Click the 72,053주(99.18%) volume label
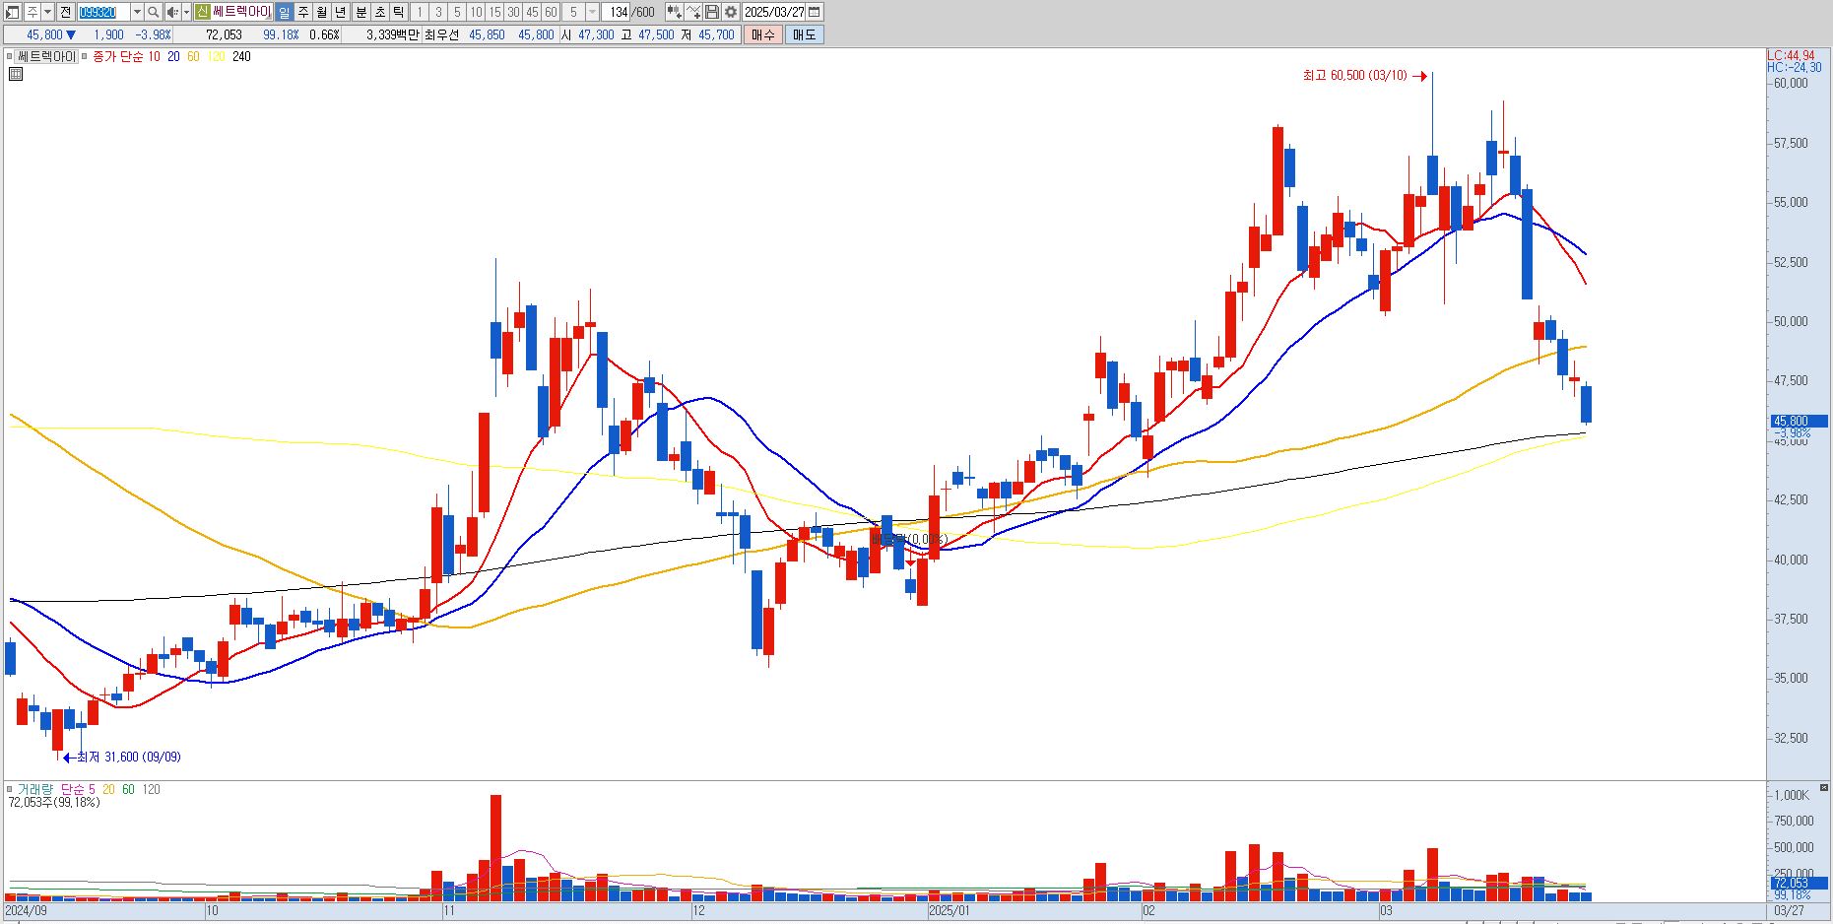The width and height of the screenshot is (1833, 924). 54,803
